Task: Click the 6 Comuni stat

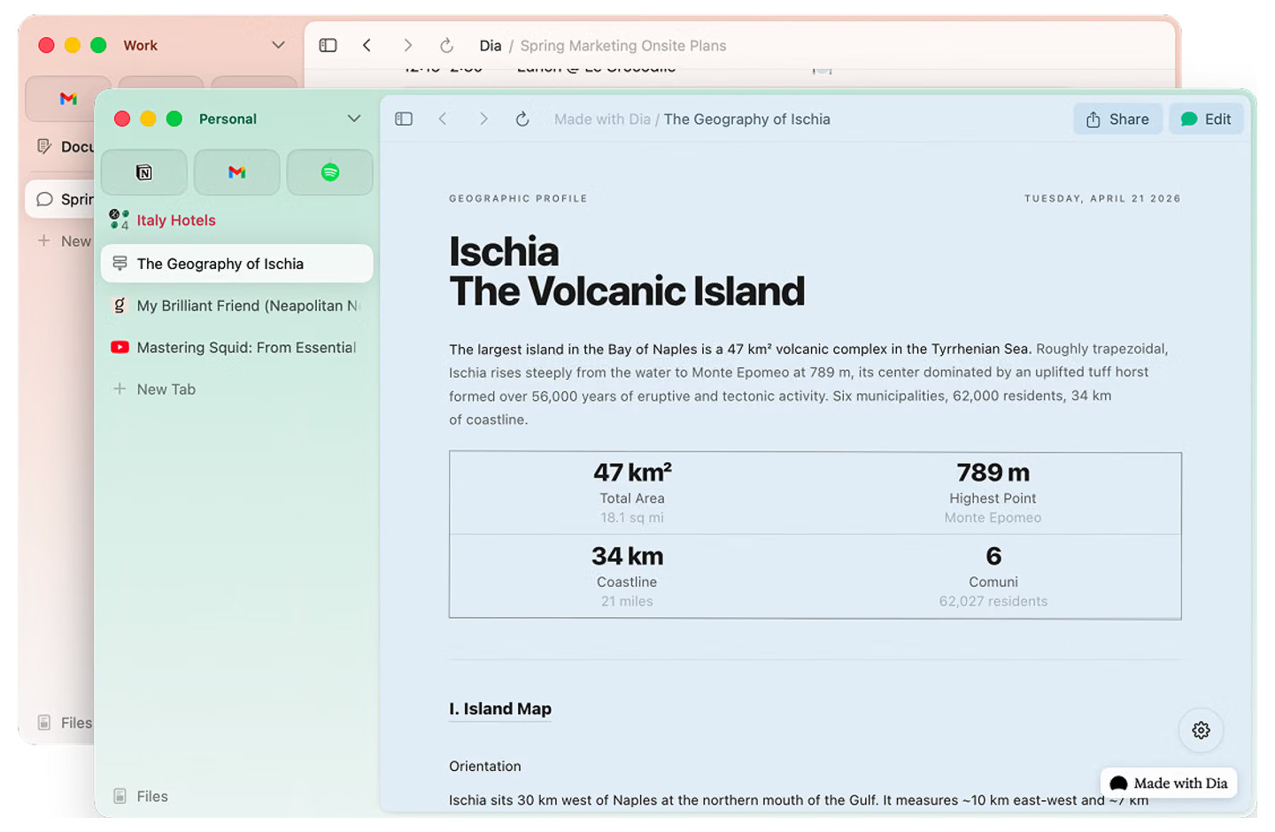Action: point(993,576)
